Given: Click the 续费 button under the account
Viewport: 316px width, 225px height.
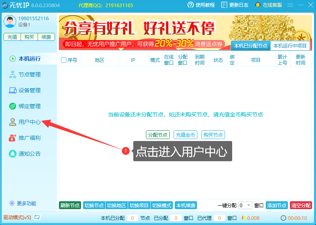Looking at the screenshot, I should pyautogui.click(x=46, y=37).
